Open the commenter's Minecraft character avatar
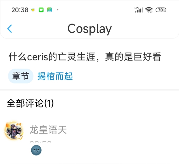179x166 pixels. click(x=14, y=130)
